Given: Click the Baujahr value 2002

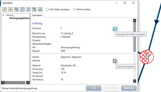Looking at the screenshot, I should (x=63, y=51).
